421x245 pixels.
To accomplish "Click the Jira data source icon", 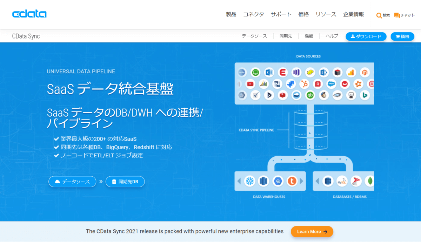I will click(291, 84).
